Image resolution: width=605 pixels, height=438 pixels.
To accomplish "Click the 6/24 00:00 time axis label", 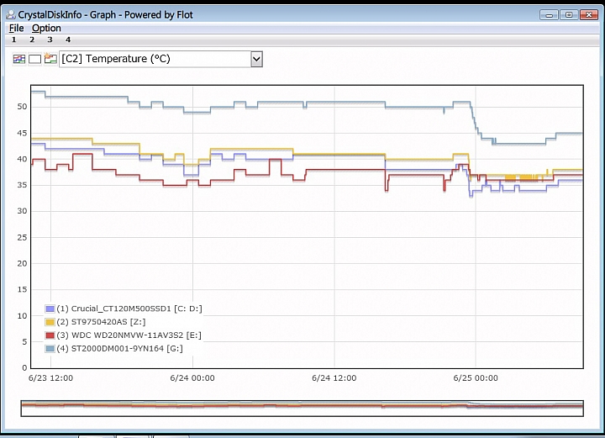I will (192, 378).
